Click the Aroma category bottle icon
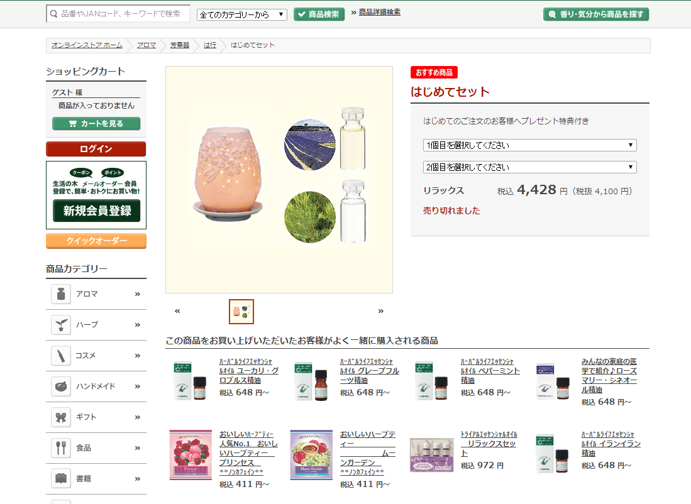The image size is (691, 504). point(61,294)
